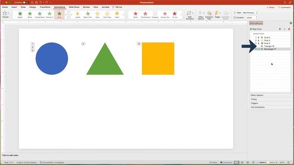Expand the entrance effects gallery arrow
This screenshot has width=294, height=165.
click(66, 15)
